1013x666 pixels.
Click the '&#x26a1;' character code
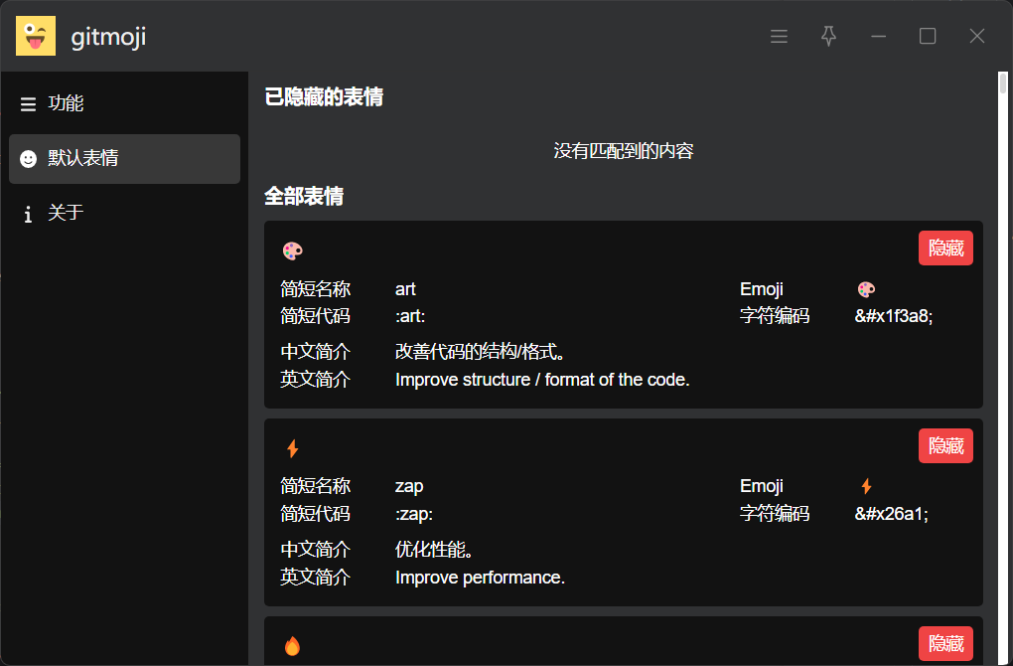tap(892, 514)
